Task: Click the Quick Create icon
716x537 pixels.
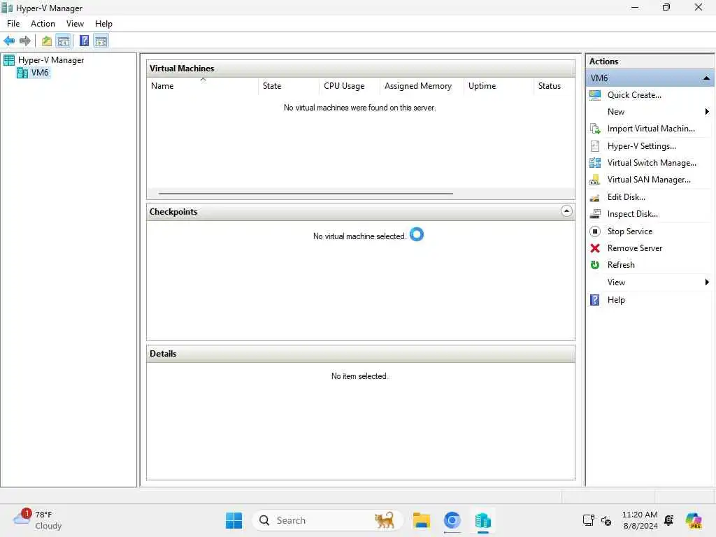Action: 595,95
